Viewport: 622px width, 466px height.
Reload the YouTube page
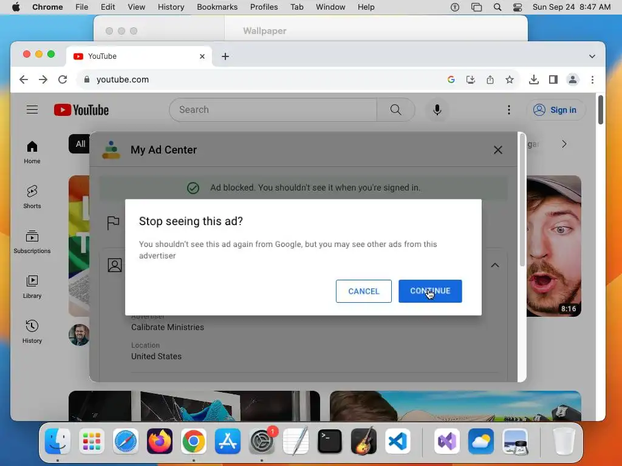coord(63,79)
